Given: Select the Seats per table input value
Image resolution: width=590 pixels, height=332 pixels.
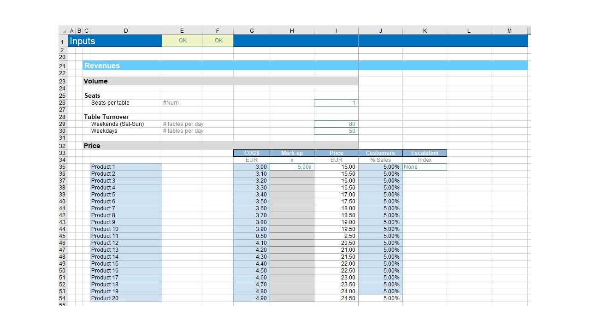Looking at the screenshot, I should [336, 103].
